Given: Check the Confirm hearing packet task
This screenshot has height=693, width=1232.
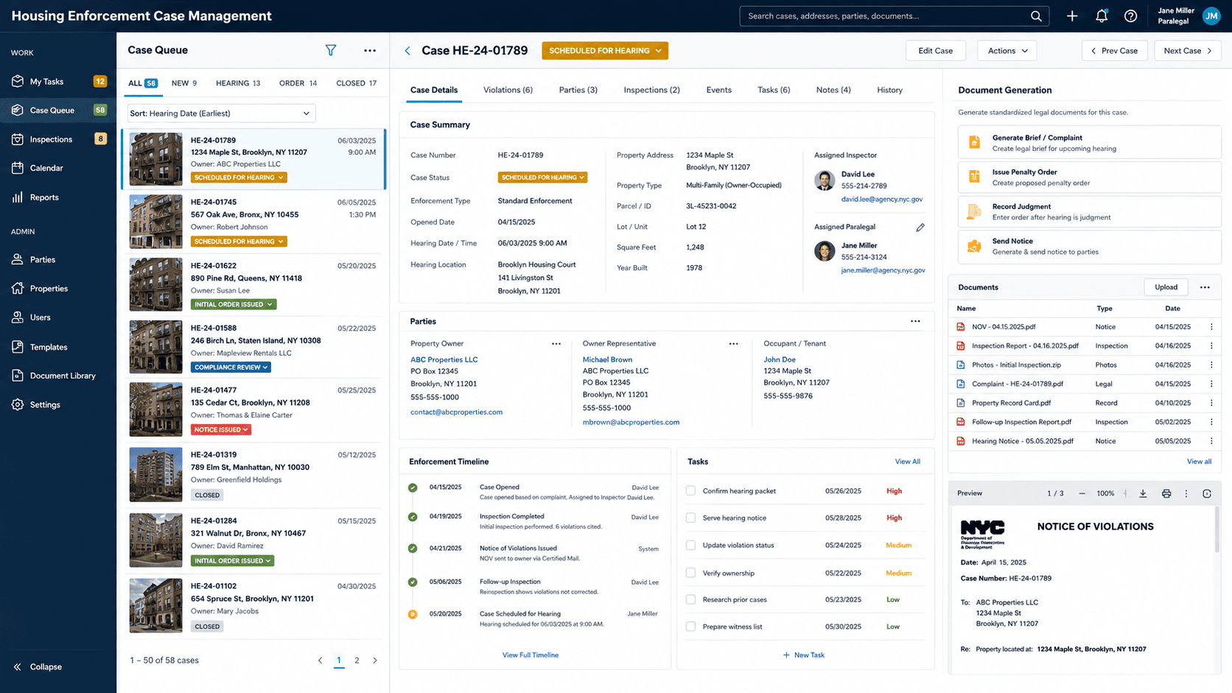Looking at the screenshot, I should [690, 490].
